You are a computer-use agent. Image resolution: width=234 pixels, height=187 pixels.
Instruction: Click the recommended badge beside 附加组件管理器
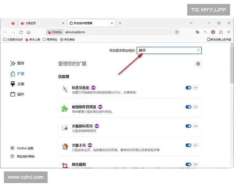tap(100, 107)
